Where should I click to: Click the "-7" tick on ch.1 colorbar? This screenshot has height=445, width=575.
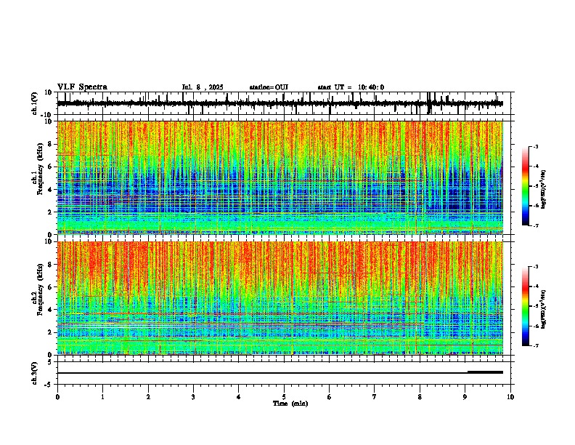click(x=535, y=225)
